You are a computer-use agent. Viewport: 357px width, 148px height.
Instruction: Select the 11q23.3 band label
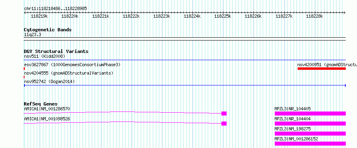[32, 34]
